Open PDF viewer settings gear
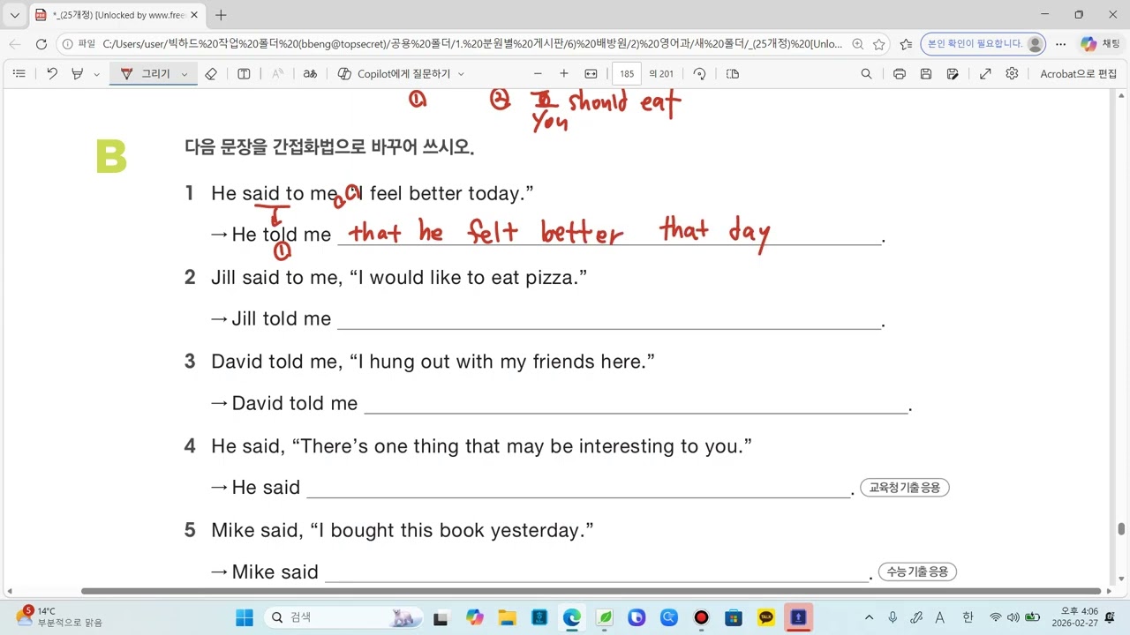Viewport: 1130px width, 635px height. click(x=1012, y=74)
